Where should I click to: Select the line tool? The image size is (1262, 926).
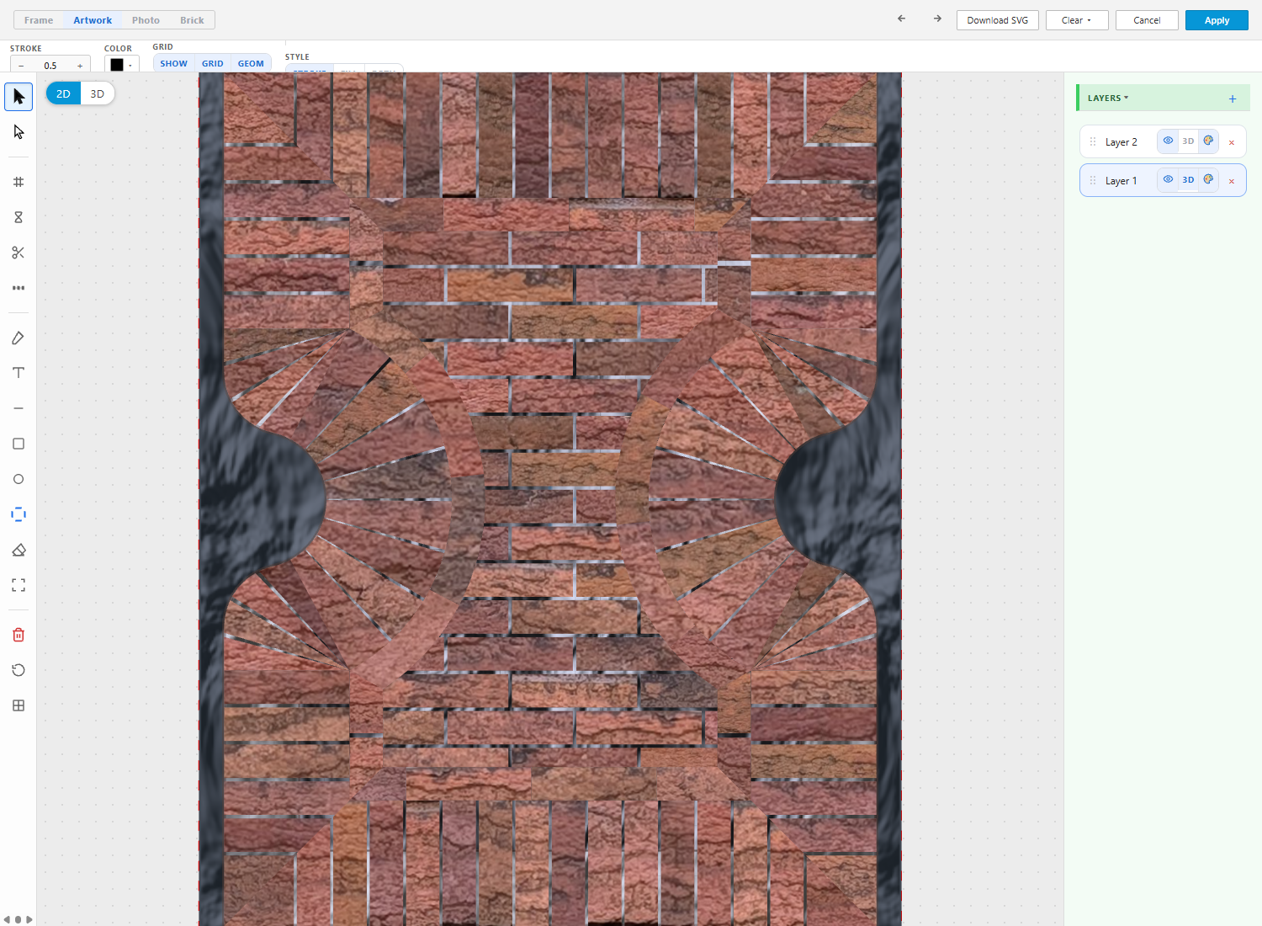pyautogui.click(x=19, y=408)
